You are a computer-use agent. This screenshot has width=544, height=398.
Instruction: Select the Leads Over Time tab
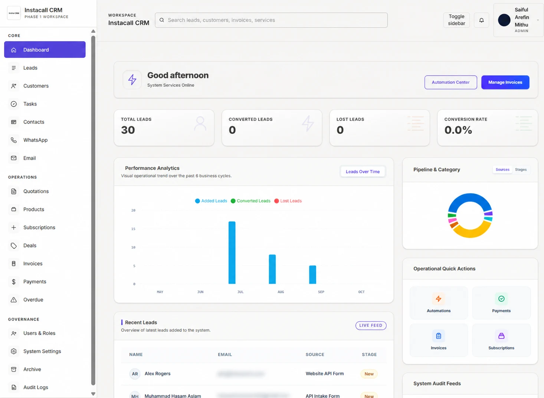point(363,172)
